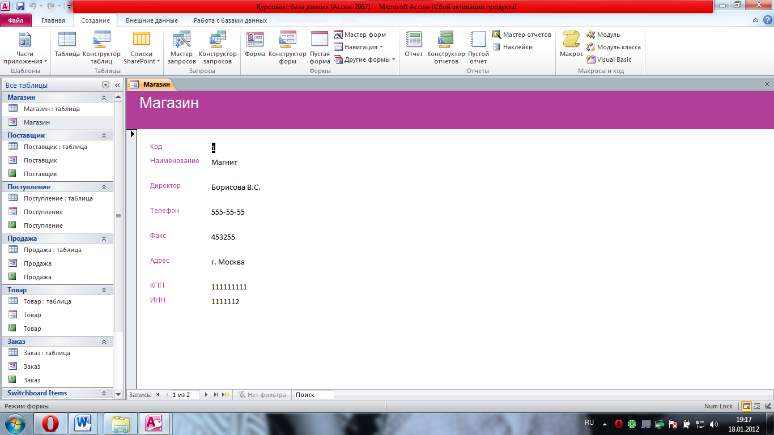This screenshot has width=774, height=435.
Task: Launch Мастер форм wizard
Action: point(360,35)
